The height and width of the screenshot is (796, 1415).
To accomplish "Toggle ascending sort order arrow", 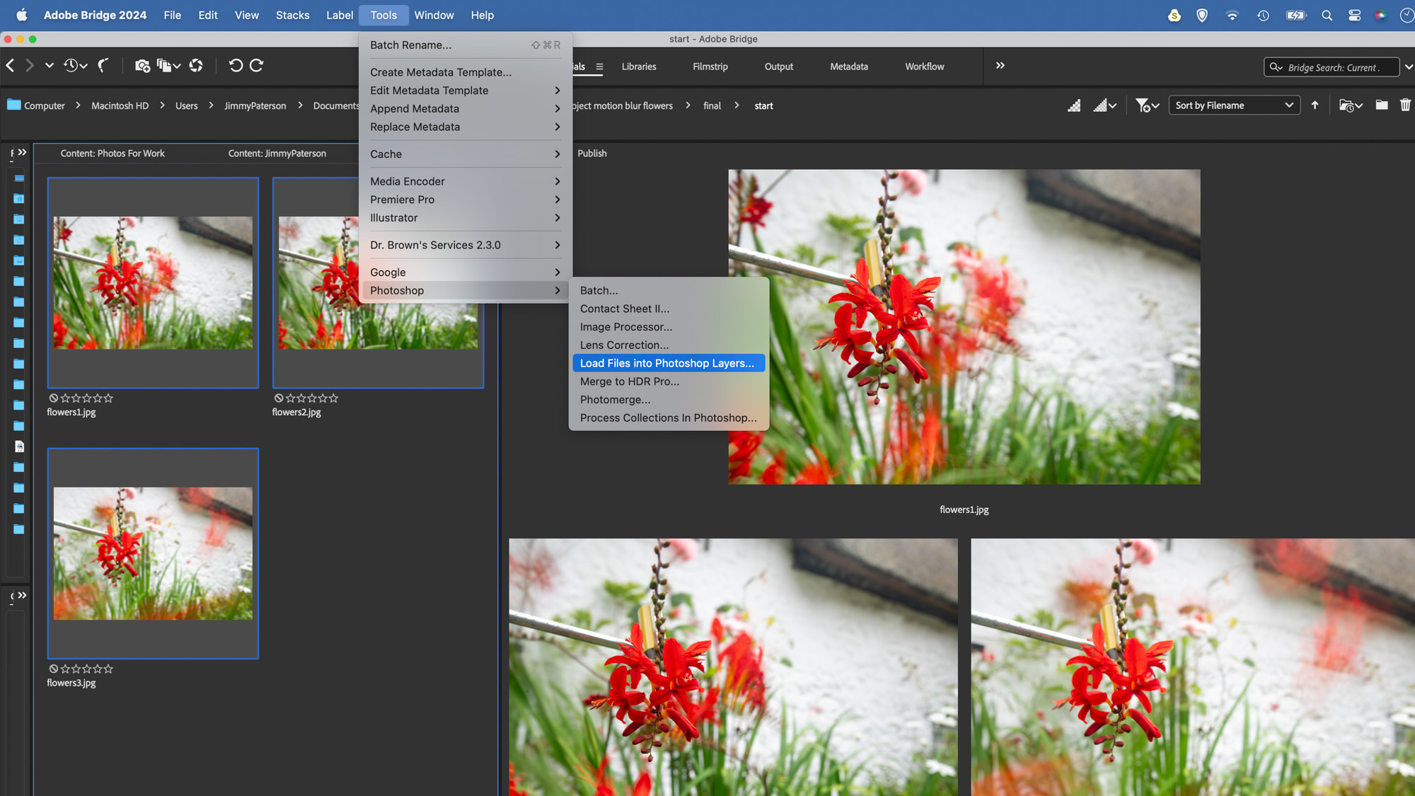I will pyautogui.click(x=1315, y=105).
